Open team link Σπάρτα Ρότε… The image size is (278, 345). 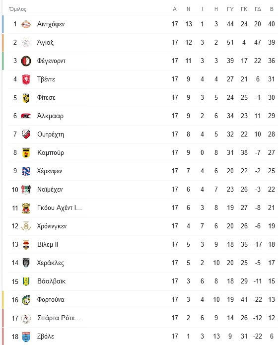pyautogui.click(x=59, y=318)
